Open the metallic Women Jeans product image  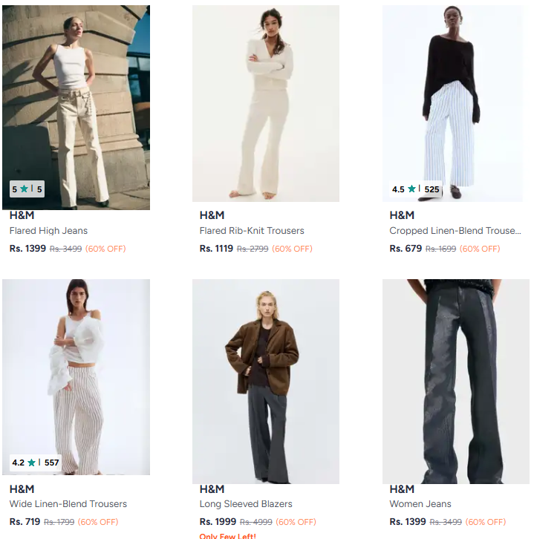click(456, 381)
